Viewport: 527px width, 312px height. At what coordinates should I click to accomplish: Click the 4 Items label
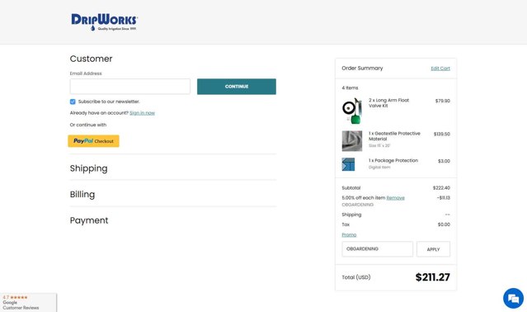pos(350,87)
